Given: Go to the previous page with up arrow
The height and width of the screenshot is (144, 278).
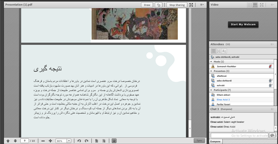Looking at the screenshot, I should [8, 141].
